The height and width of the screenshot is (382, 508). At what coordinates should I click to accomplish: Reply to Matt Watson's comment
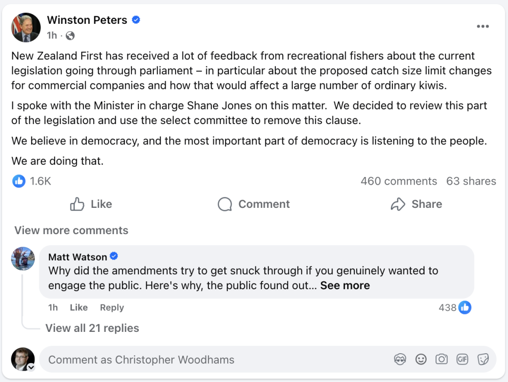pyautogui.click(x=112, y=308)
